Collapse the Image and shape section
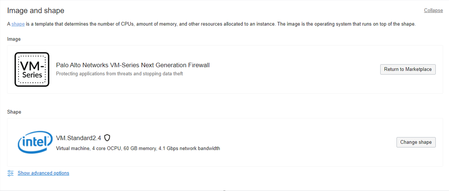 point(433,10)
